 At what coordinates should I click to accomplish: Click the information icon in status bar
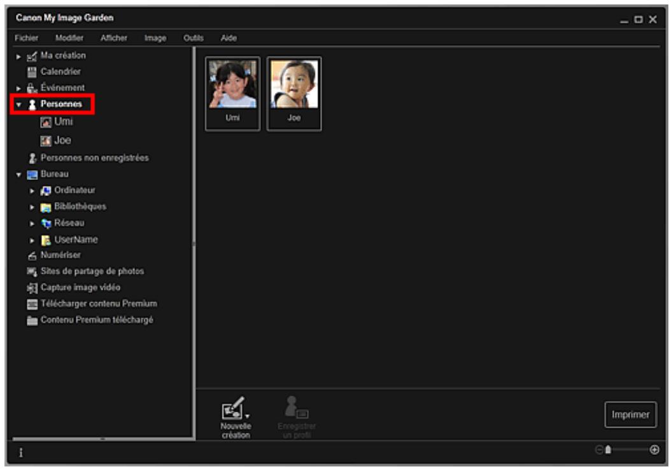(20, 452)
